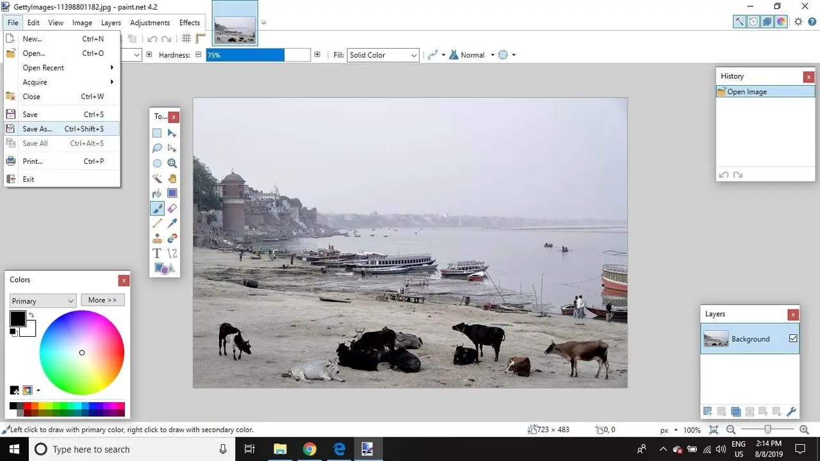The image size is (820, 461).
Task: Select the Magic Wand tool
Action: tap(157, 178)
